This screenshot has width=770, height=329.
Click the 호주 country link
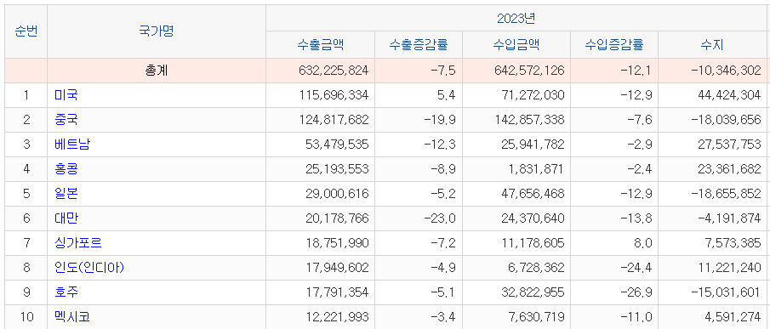tap(66, 292)
